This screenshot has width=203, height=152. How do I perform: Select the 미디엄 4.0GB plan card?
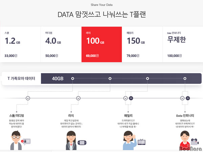[61, 44]
